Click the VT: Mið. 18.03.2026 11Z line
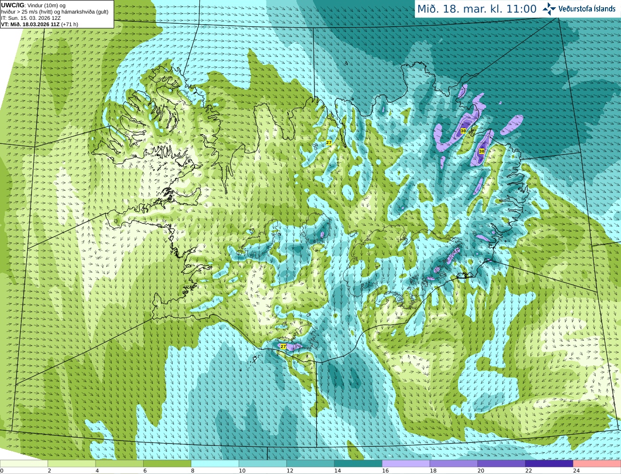Screen dimensions: 621x474 tap(39, 24)
